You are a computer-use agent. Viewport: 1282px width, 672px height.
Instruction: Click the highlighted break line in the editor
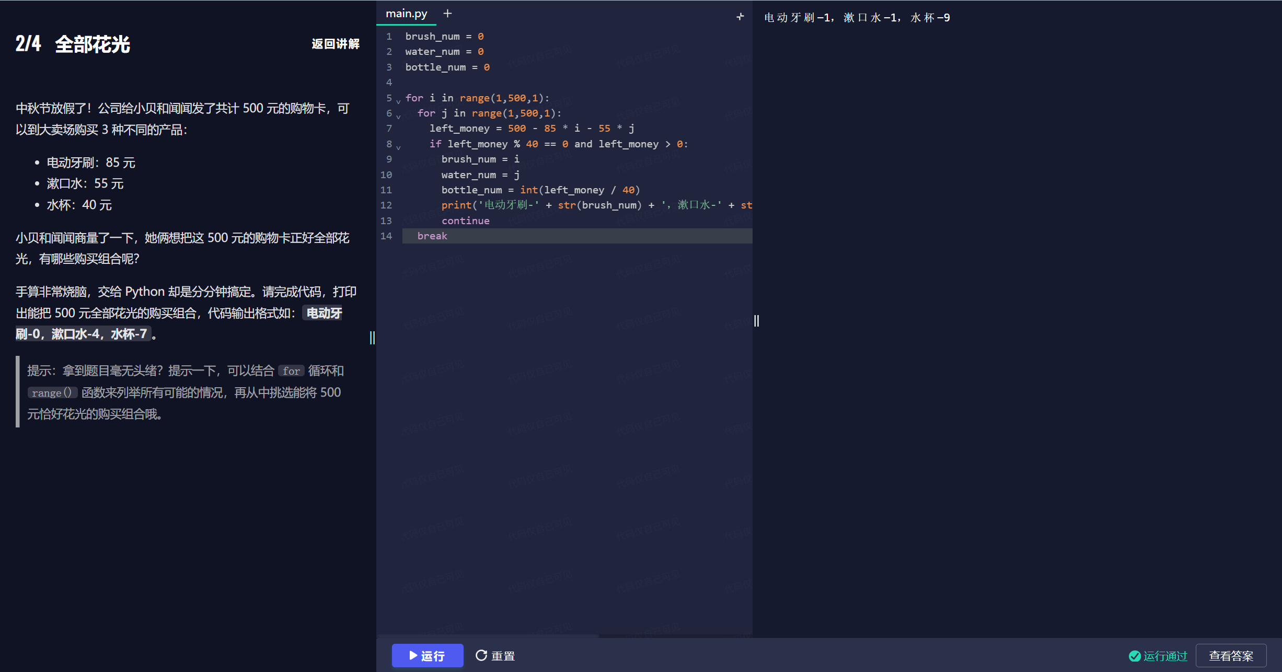[x=432, y=236]
